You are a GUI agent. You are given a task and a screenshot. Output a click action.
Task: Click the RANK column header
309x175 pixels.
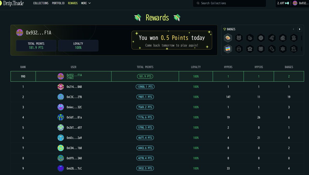pos(23,67)
